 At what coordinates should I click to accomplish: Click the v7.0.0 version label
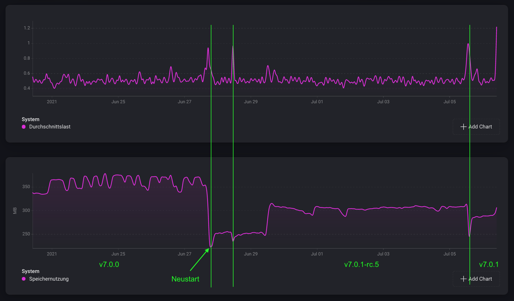point(109,265)
